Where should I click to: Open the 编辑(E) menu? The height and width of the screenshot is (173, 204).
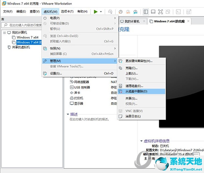tap(21, 11)
